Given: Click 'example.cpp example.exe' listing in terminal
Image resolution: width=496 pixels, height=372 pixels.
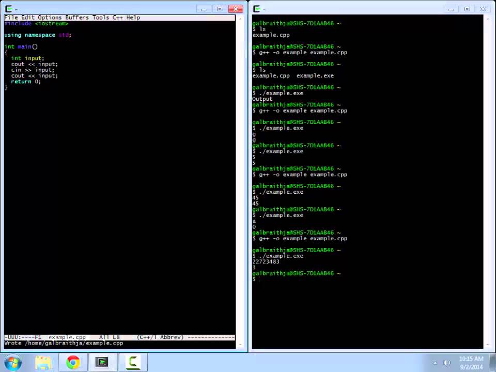Looking at the screenshot, I should point(293,76).
